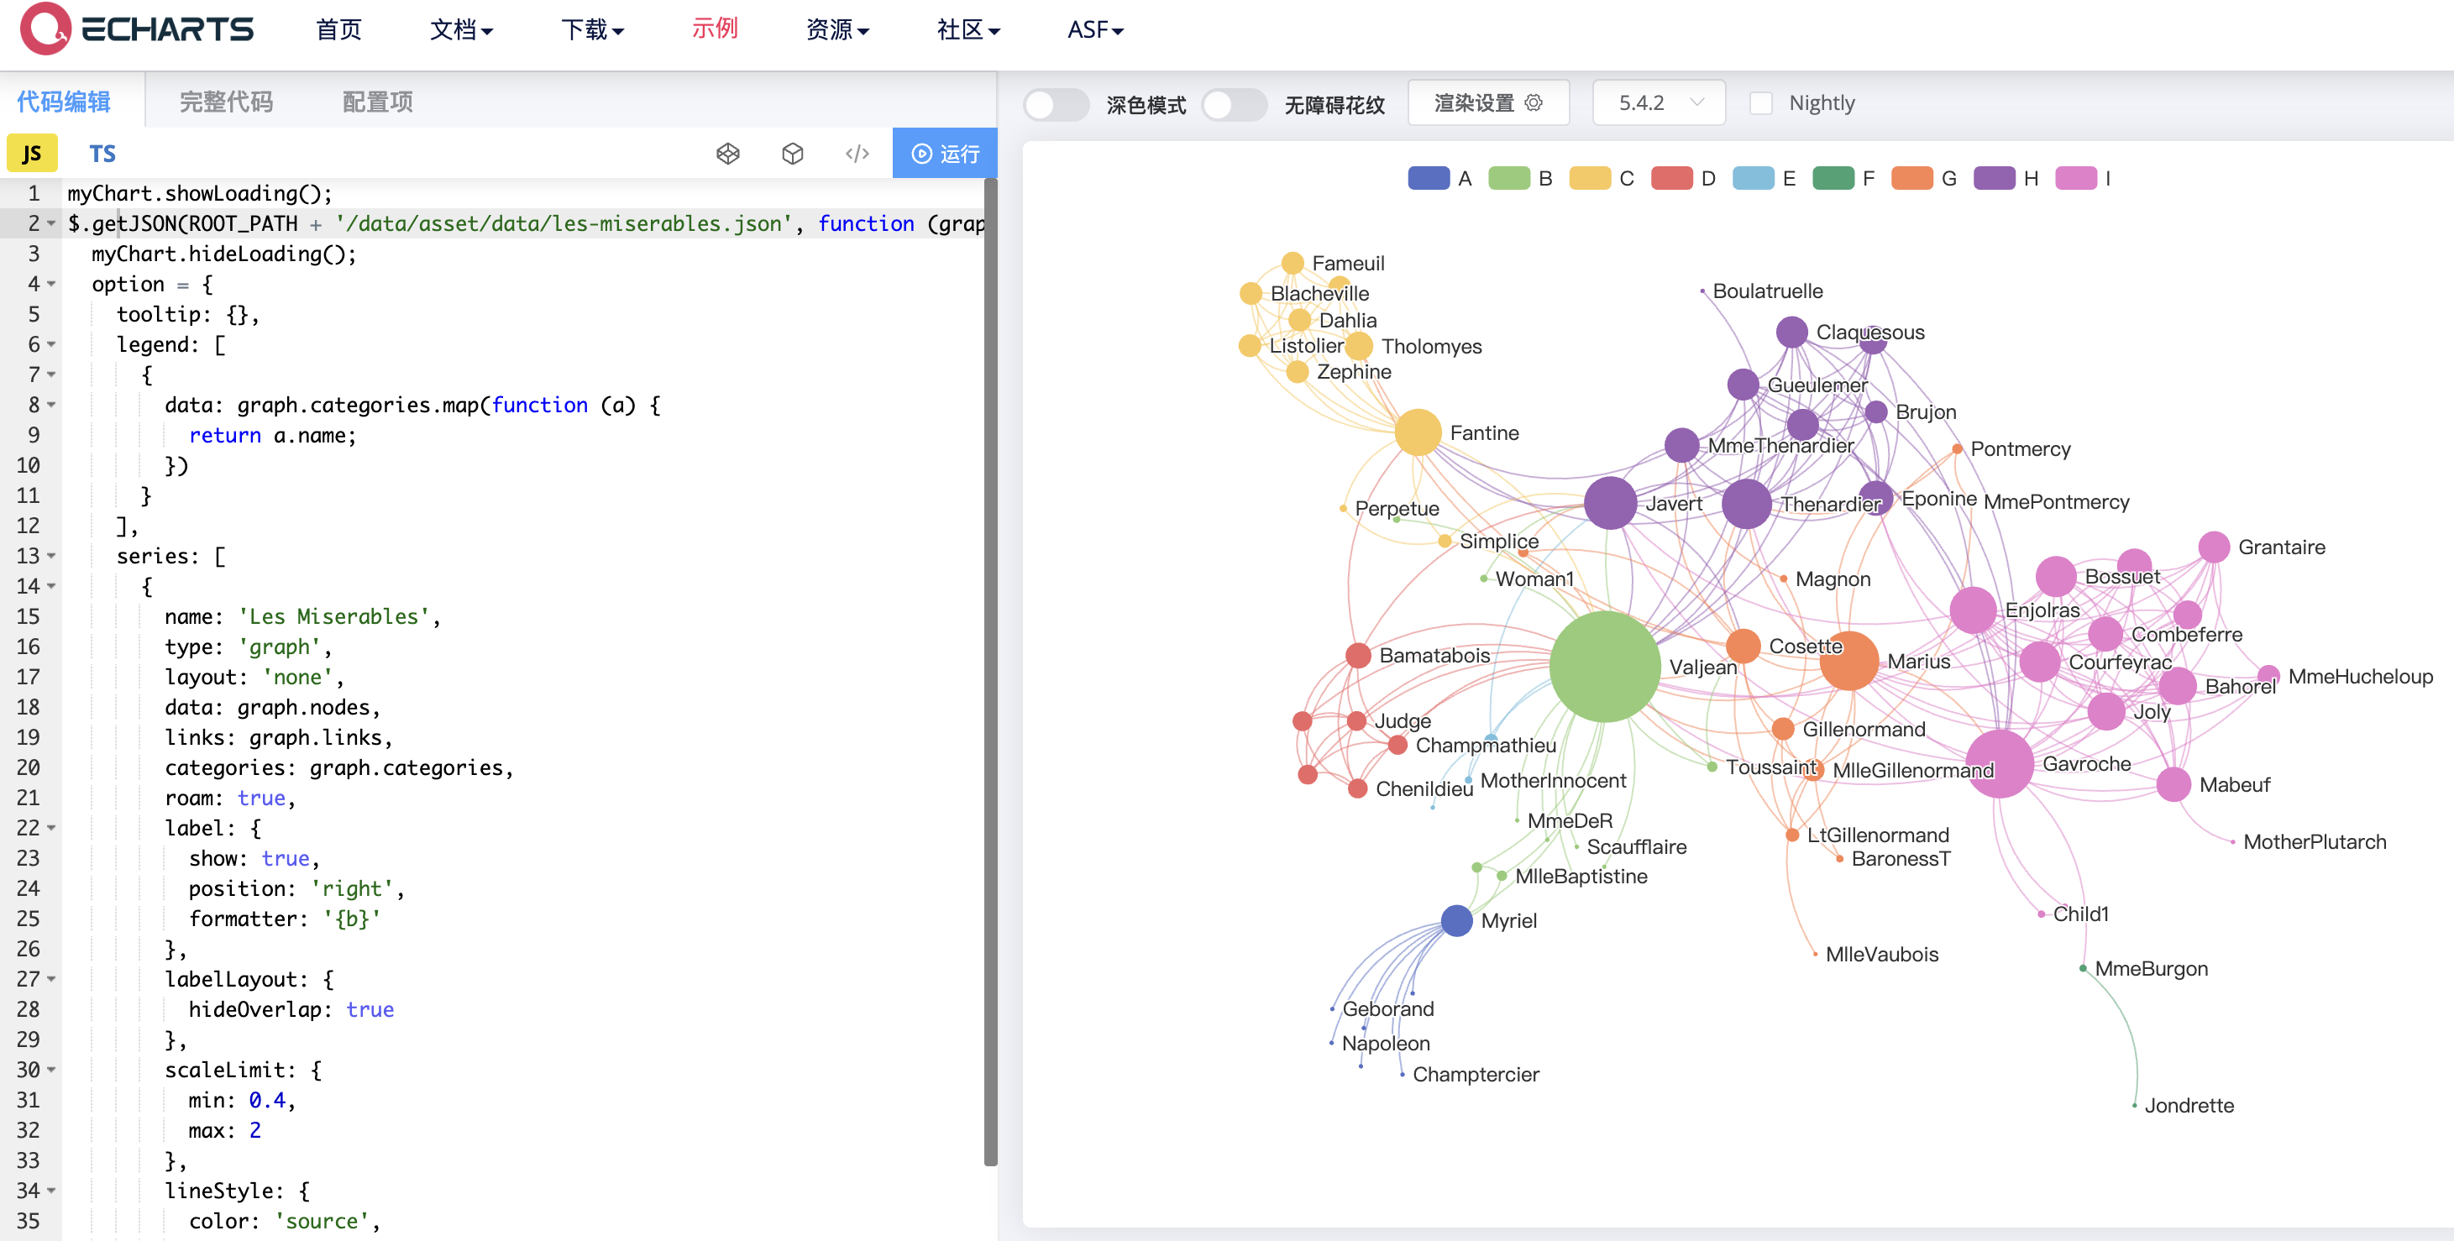Select JS language tab
The height and width of the screenshot is (1241, 2454).
33,154
